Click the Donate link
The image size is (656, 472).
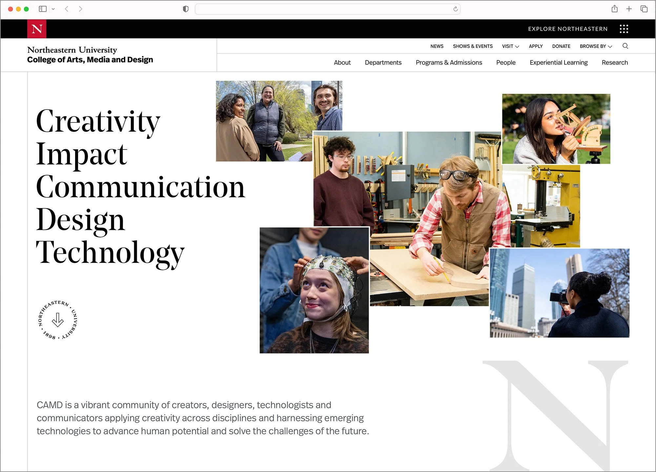tap(561, 46)
